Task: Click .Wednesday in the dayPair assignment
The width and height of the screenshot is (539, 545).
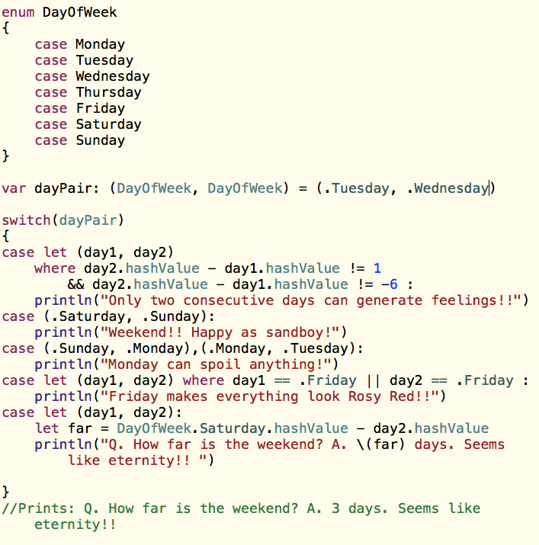Action: (448, 188)
